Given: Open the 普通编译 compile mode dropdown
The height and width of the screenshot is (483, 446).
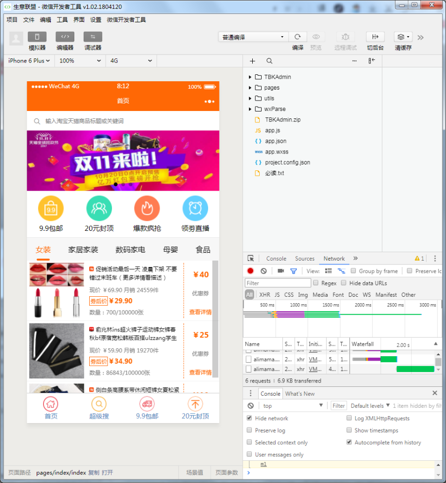Looking at the screenshot, I should click(253, 37).
